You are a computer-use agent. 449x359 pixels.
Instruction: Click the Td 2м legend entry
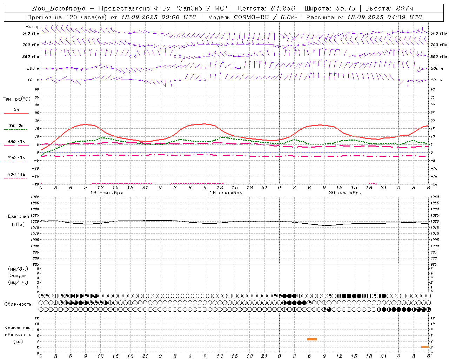pos(16,126)
